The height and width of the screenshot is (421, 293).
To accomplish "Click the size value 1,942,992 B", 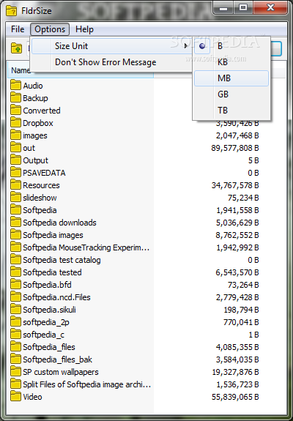I will click(x=237, y=247).
